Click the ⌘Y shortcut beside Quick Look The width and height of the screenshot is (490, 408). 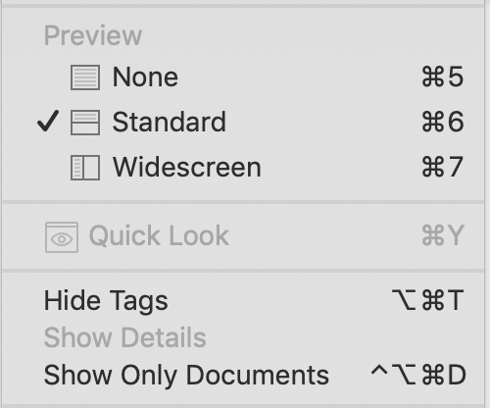[x=443, y=235]
